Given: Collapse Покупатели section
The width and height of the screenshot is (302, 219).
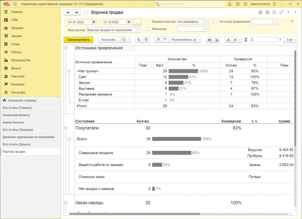Looking at the screenshot, I should point(66,128).
